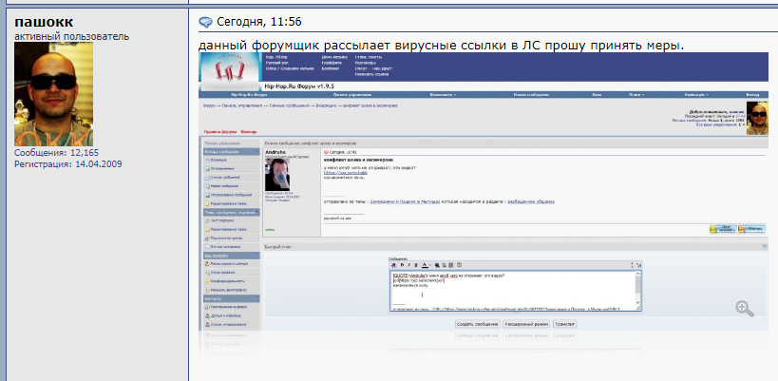Click small пашокк avatar in embedded page header
Screen dimensions: 778x381
(x=757, y=118)
